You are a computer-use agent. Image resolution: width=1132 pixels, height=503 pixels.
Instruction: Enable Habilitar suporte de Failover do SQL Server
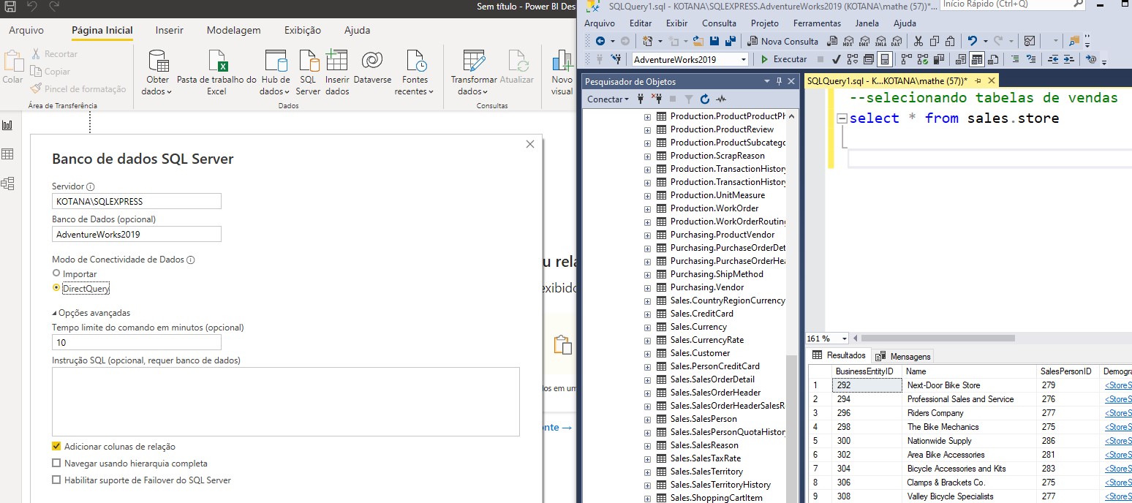coord(56,480)
